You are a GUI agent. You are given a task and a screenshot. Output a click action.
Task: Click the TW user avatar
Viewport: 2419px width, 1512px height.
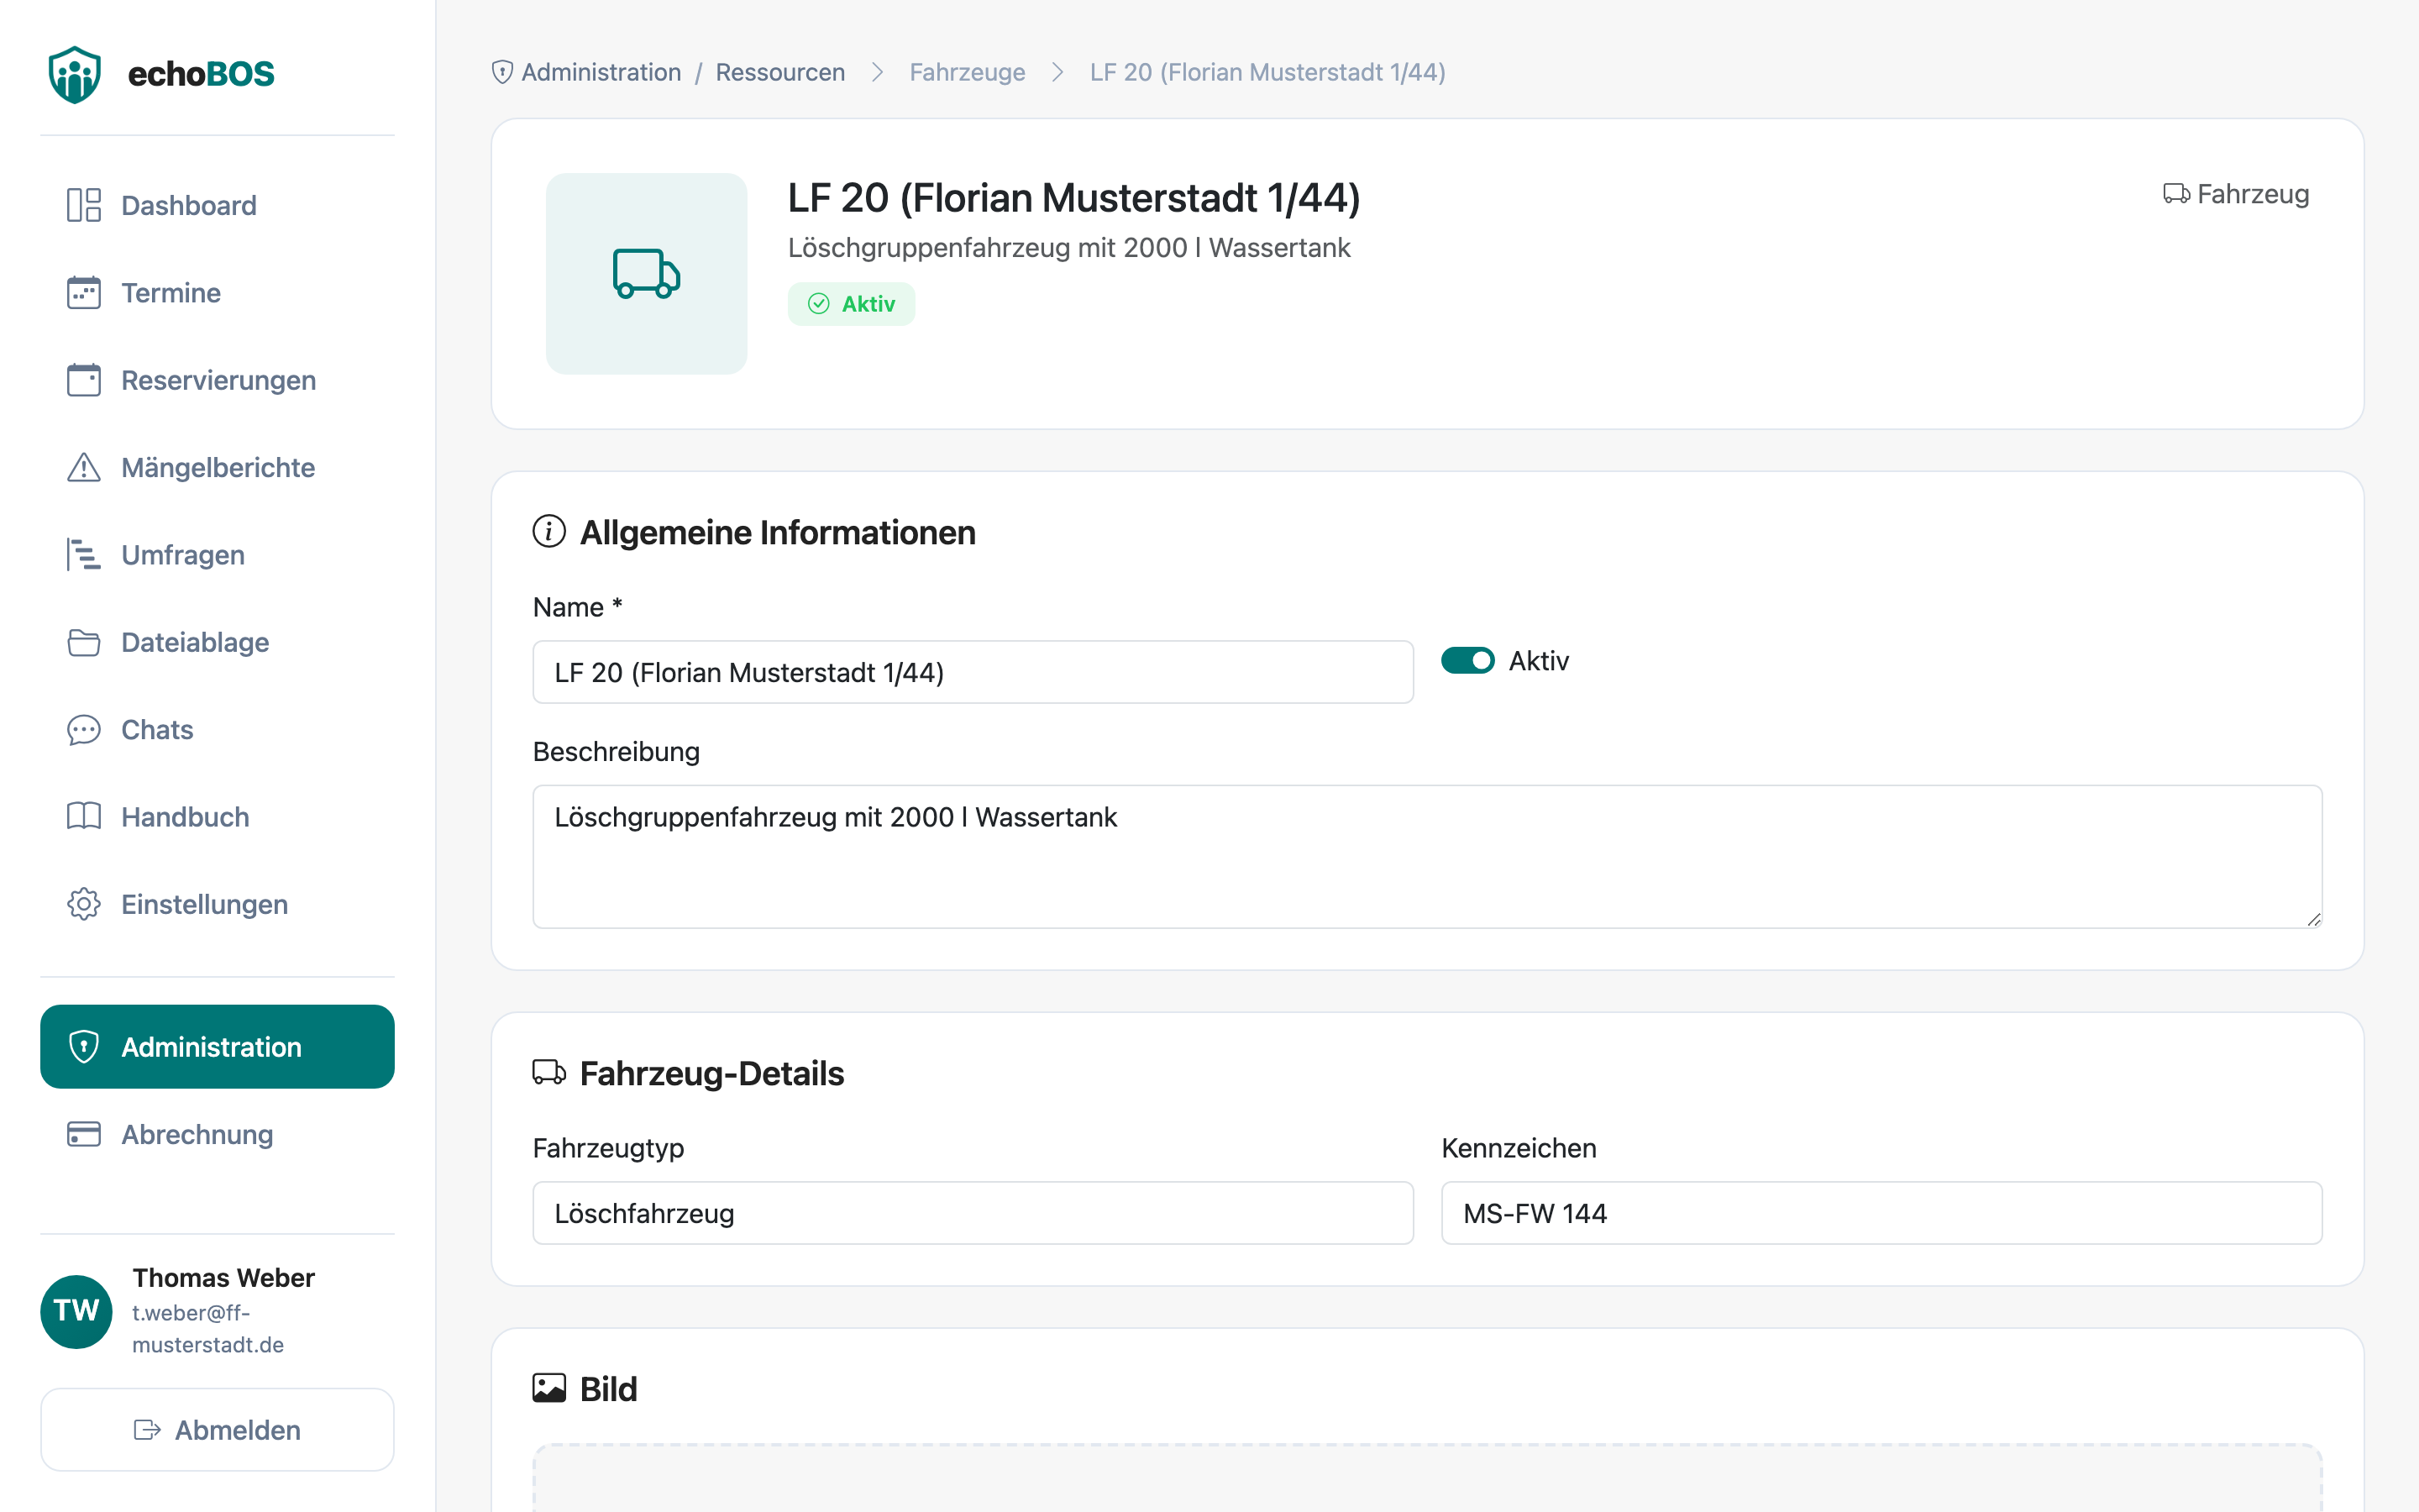click(x=76, y=1311)
